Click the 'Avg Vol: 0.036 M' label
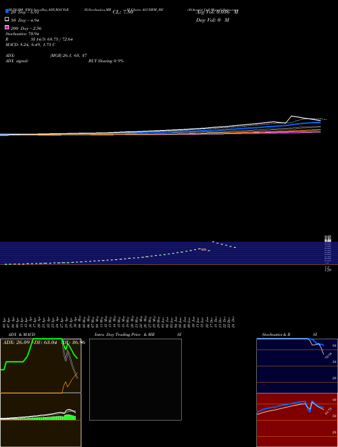This screenshot has width=338, height=447. point(217,12)
